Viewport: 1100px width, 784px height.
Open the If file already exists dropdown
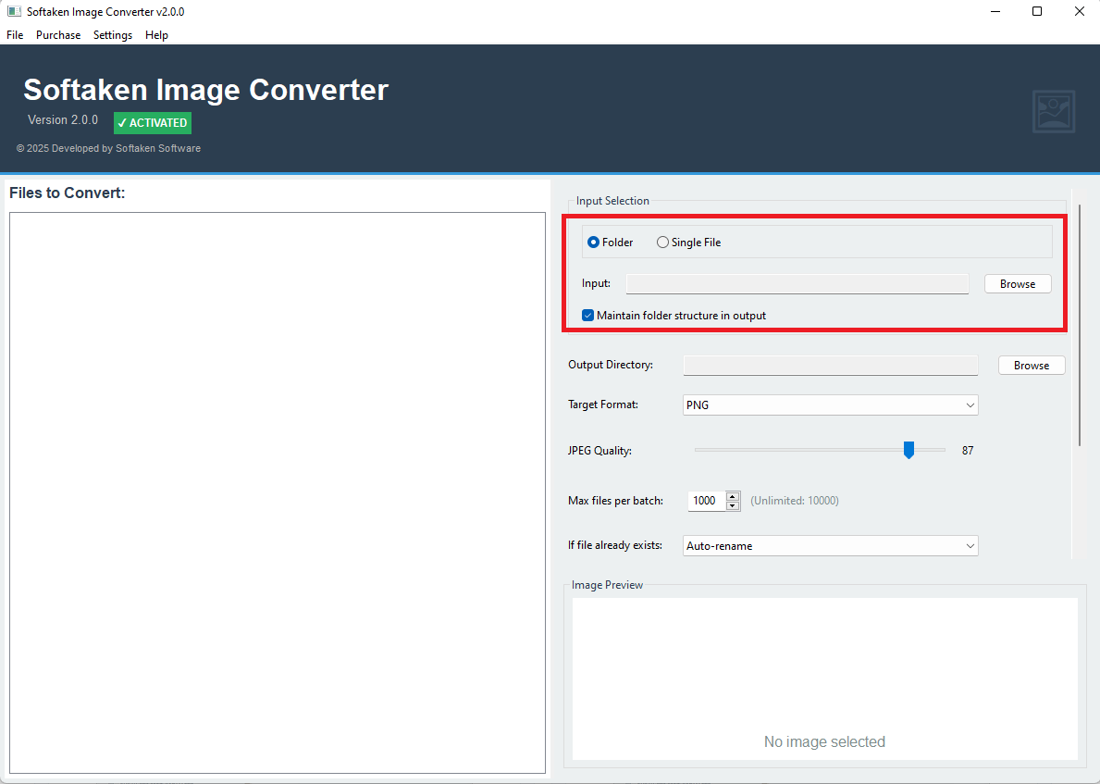coord(830,545)
